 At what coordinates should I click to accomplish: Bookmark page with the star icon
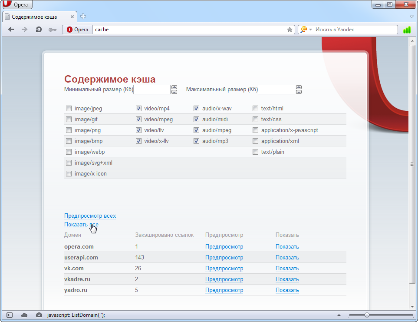(x=290, y=30)
